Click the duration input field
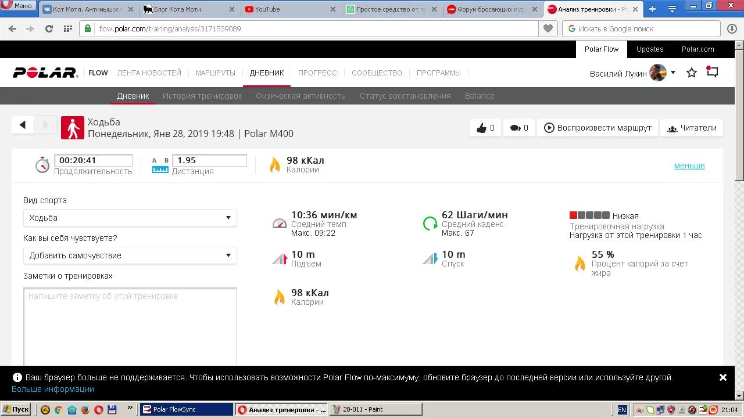This screenshot has height=418, width=744. [x=93, y=160]
